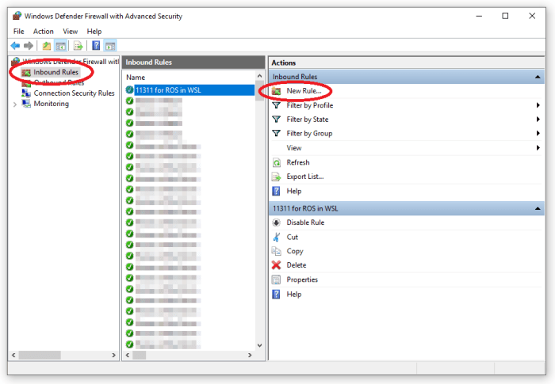Viewport: 555px width, 384px height.
Task: Click Refresh in the Actions pane
Action: point(297,162)
